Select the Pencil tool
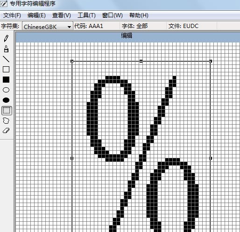The image size is (240, 232). [6, 38]
